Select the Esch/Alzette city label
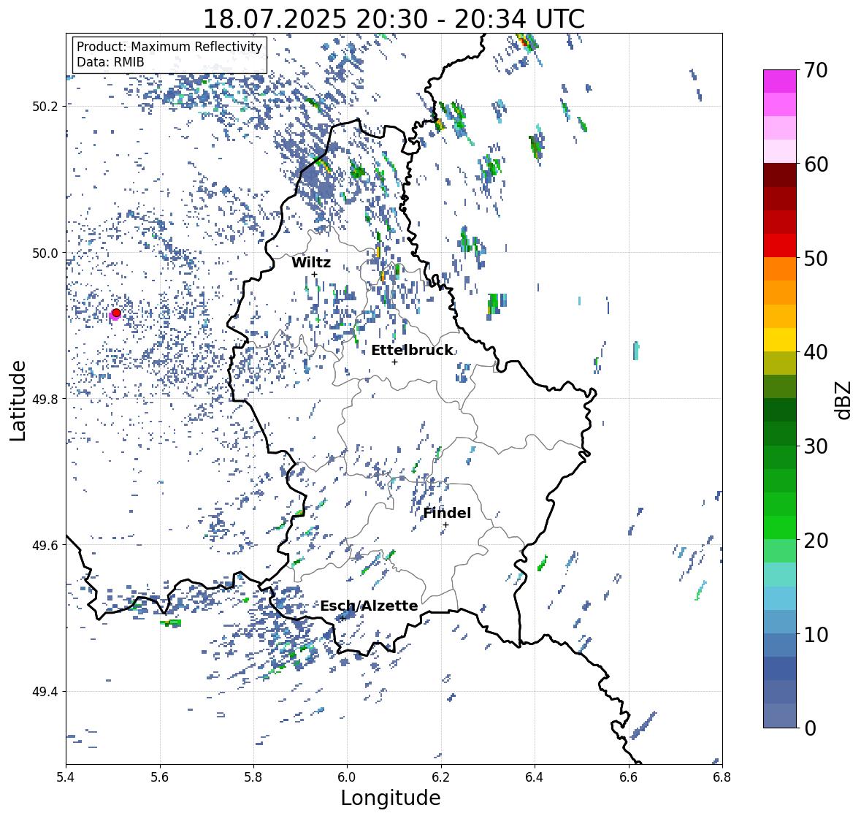 tap(369, 606)
